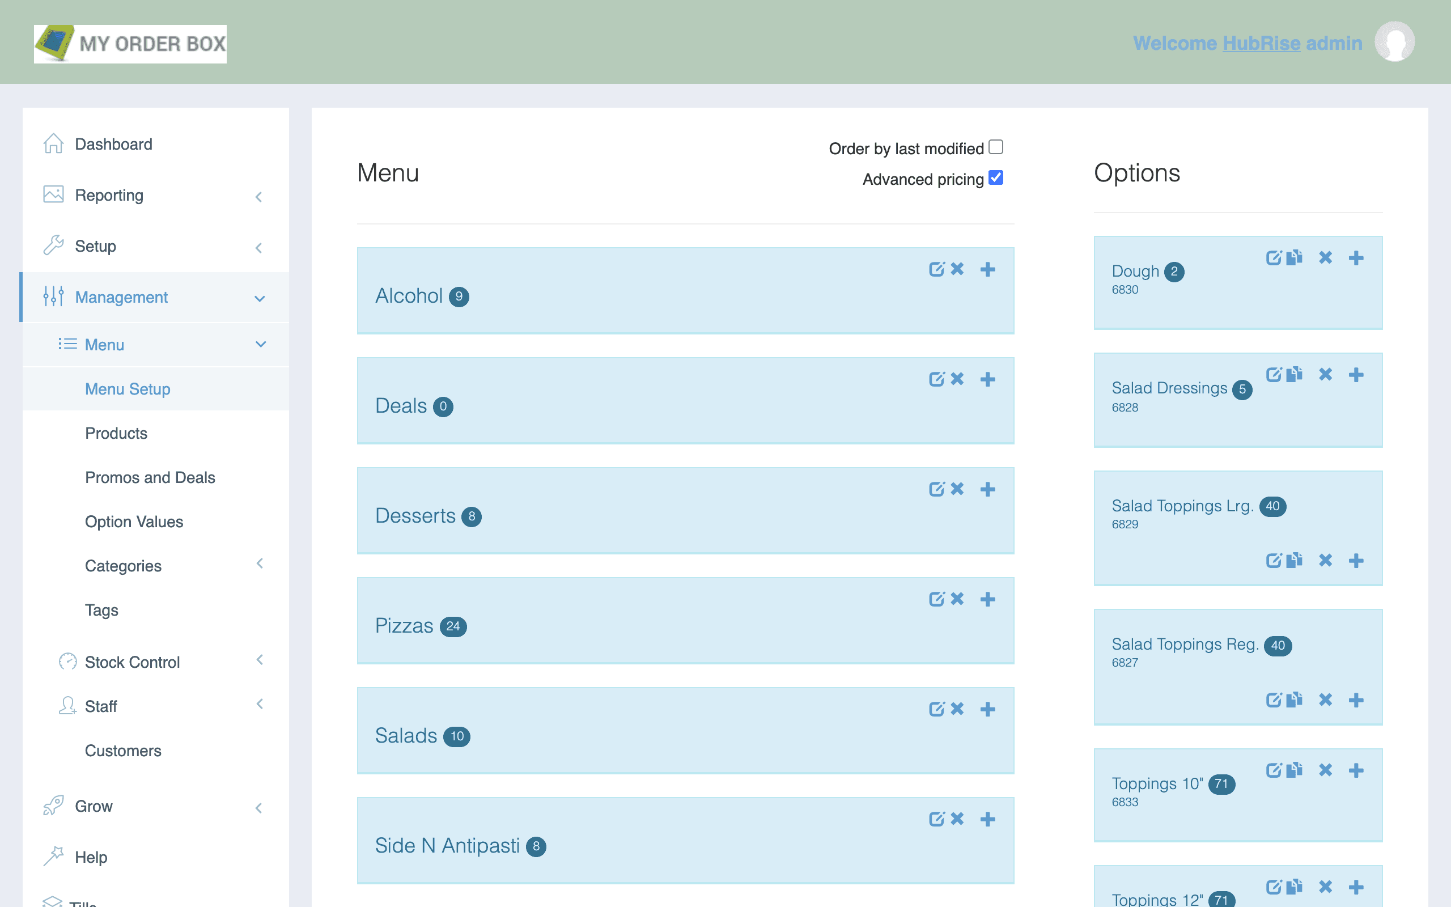Click the delete icon for Deals category
Screen dimensions: 1451x907
[x=958, y=378]
